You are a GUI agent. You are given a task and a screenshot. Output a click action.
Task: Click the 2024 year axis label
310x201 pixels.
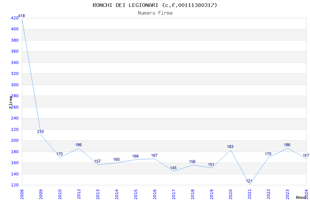coord(306,194)
